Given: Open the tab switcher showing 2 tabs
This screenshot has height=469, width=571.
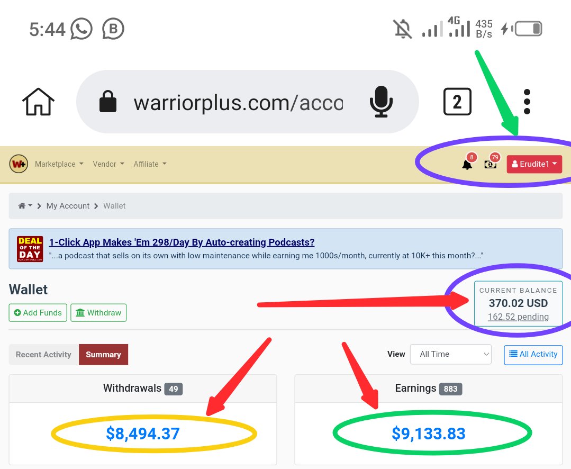Looking at the screenshot, I should (457, 102).
